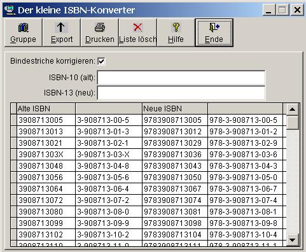Select cell 390871303X

coord(46,155)
